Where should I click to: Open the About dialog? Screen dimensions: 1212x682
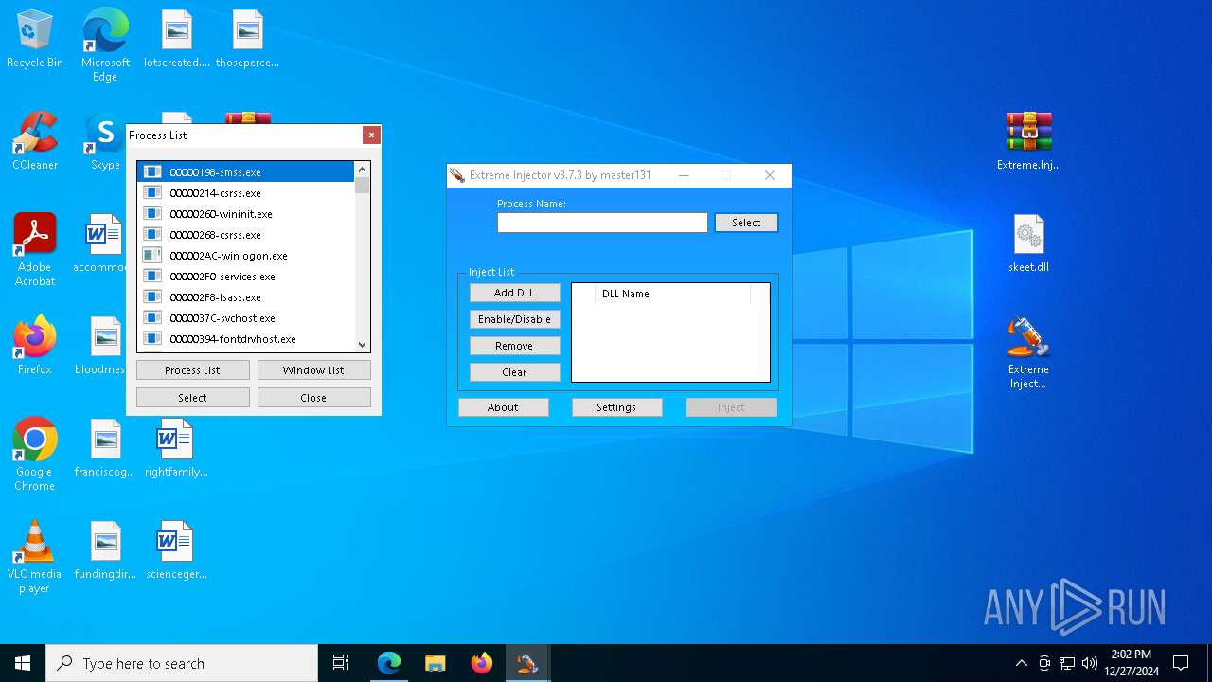click(503, 407)
